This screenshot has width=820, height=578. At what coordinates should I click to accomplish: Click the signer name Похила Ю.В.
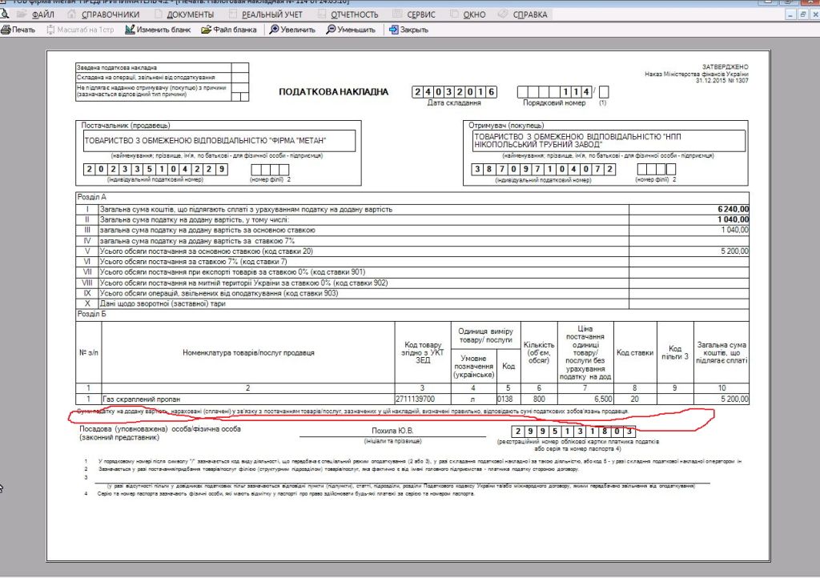click(x=392, y=431)
